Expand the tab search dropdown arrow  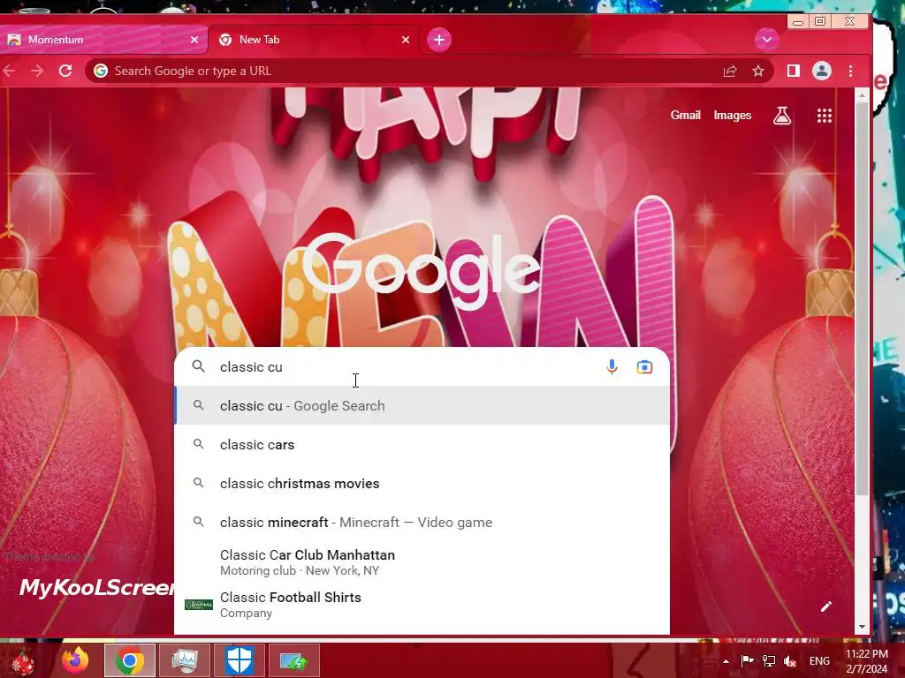(766, 40)
